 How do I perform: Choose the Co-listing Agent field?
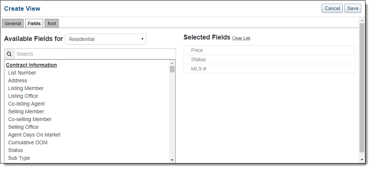point(26,104)
